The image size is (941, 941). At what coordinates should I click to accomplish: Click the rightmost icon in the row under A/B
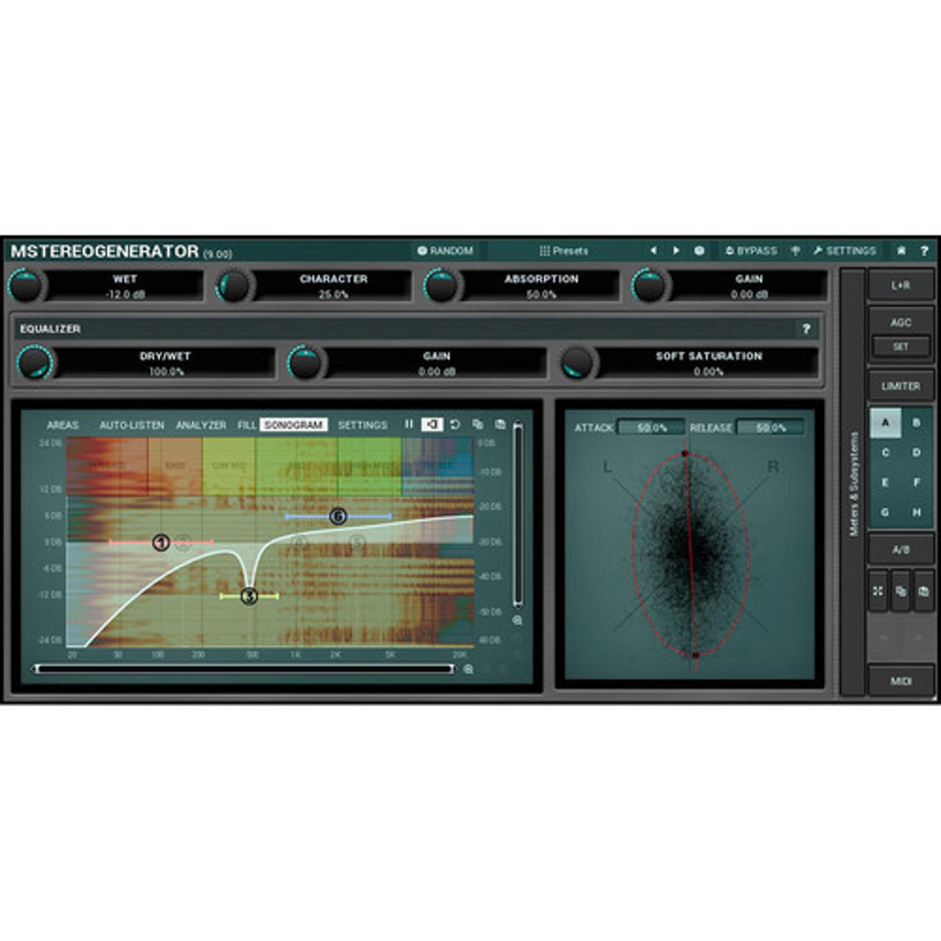[x=924, y=591]
